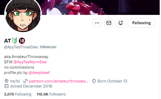The height and width of the screenshot is (99, 161).
Task: View the 3,676 Following list
Action: click(18, 94)
